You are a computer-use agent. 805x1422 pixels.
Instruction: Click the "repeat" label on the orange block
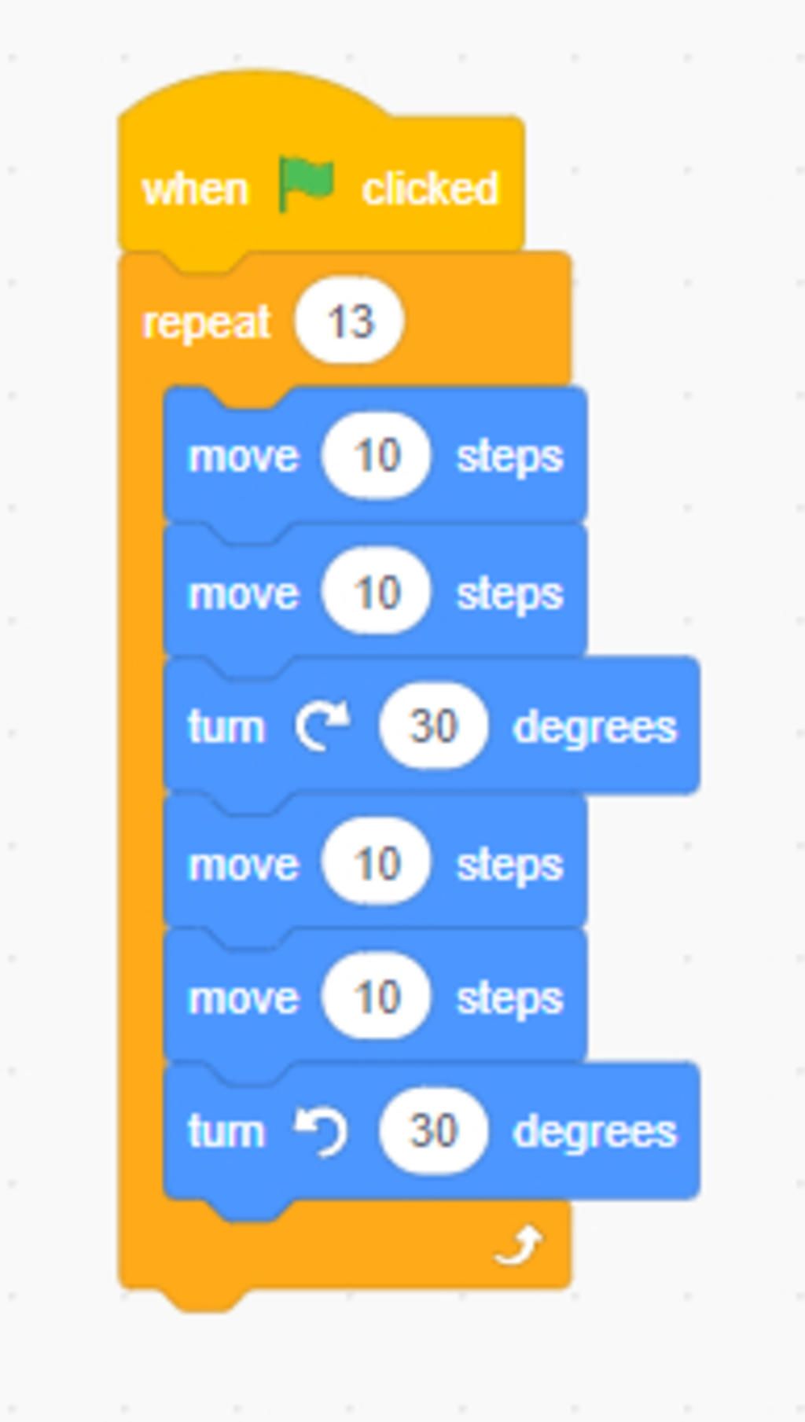tap(206, 323)
